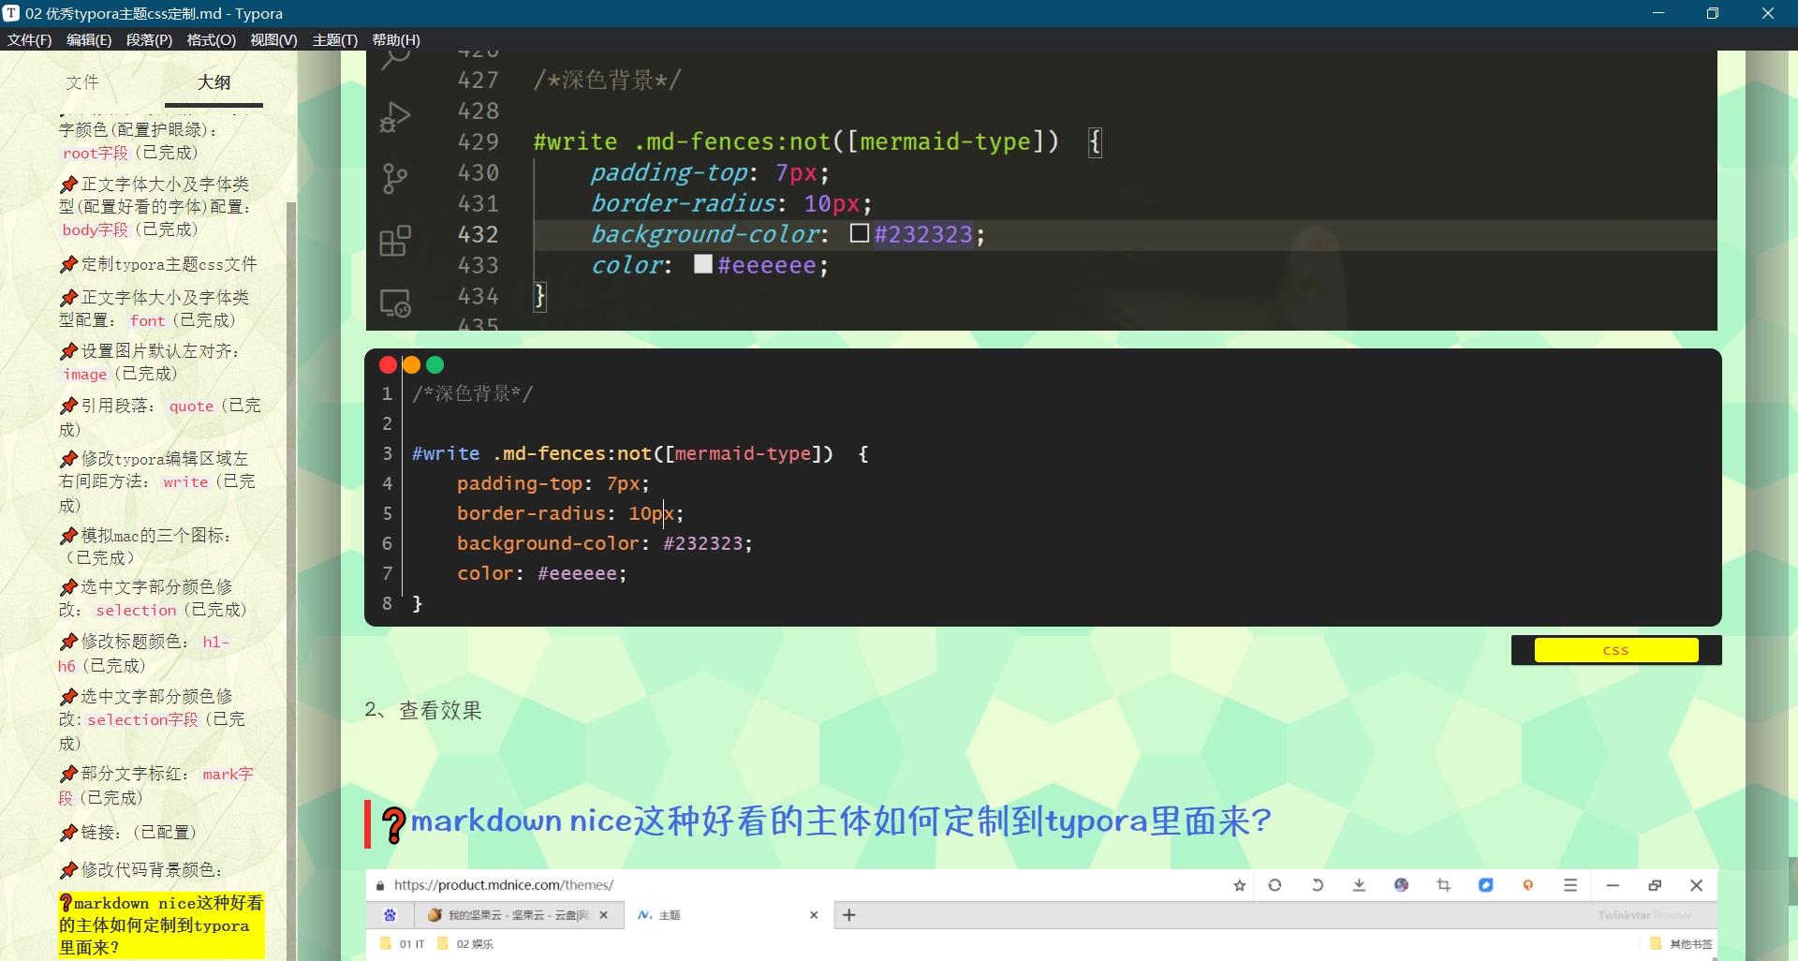Click the 02 娱乐 bookmark folder
The height and width of the screenshot is (961, 1798).
465,944
